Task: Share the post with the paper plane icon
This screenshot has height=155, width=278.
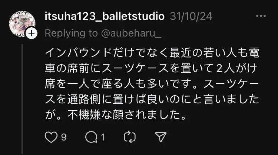Action: 161,137
